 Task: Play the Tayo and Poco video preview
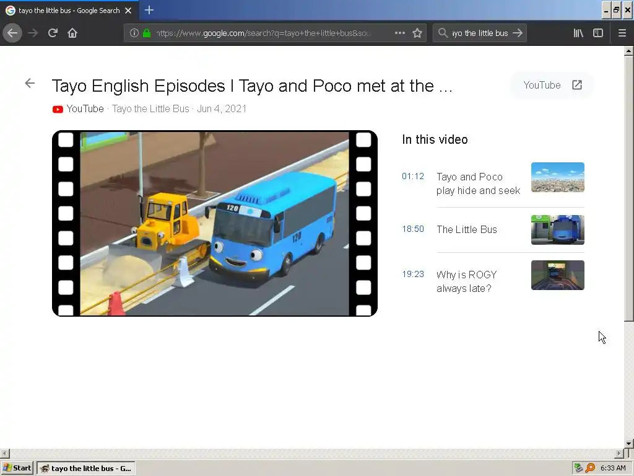215,223
